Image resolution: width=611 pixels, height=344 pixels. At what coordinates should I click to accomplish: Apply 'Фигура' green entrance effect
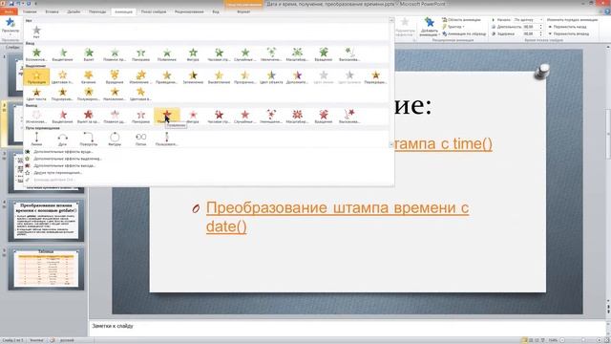coord(193,54)
